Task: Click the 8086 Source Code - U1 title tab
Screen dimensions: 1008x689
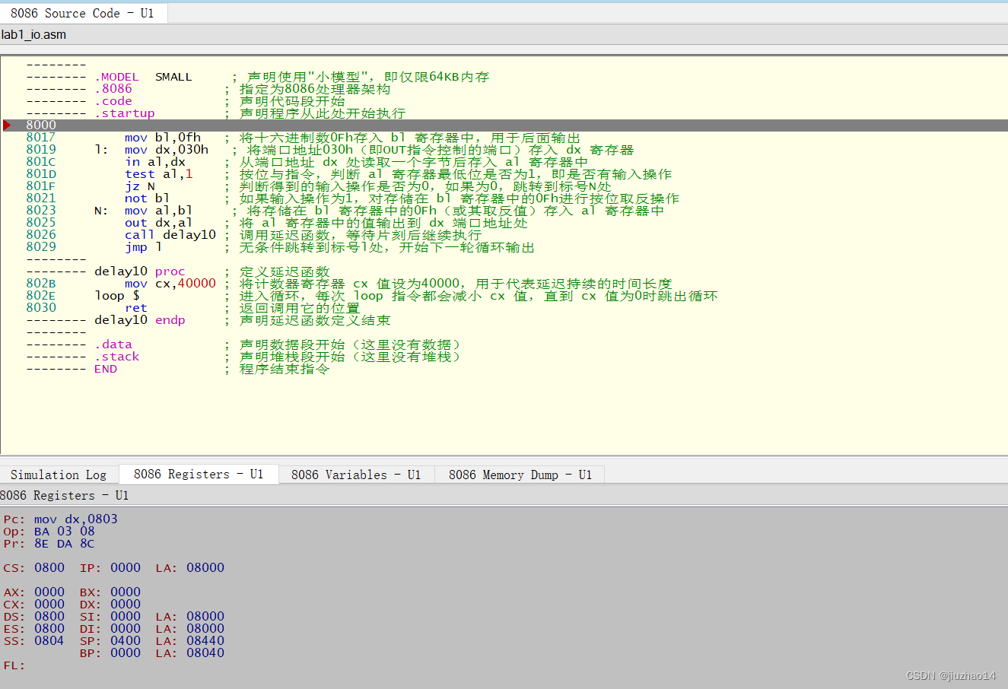Action: (x=84, y=12)
